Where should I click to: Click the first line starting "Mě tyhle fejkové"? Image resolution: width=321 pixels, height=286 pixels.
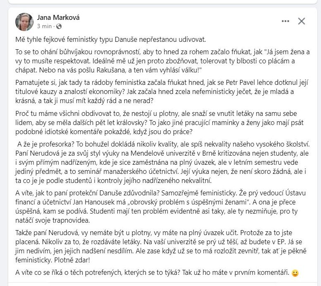pos(110,40)
